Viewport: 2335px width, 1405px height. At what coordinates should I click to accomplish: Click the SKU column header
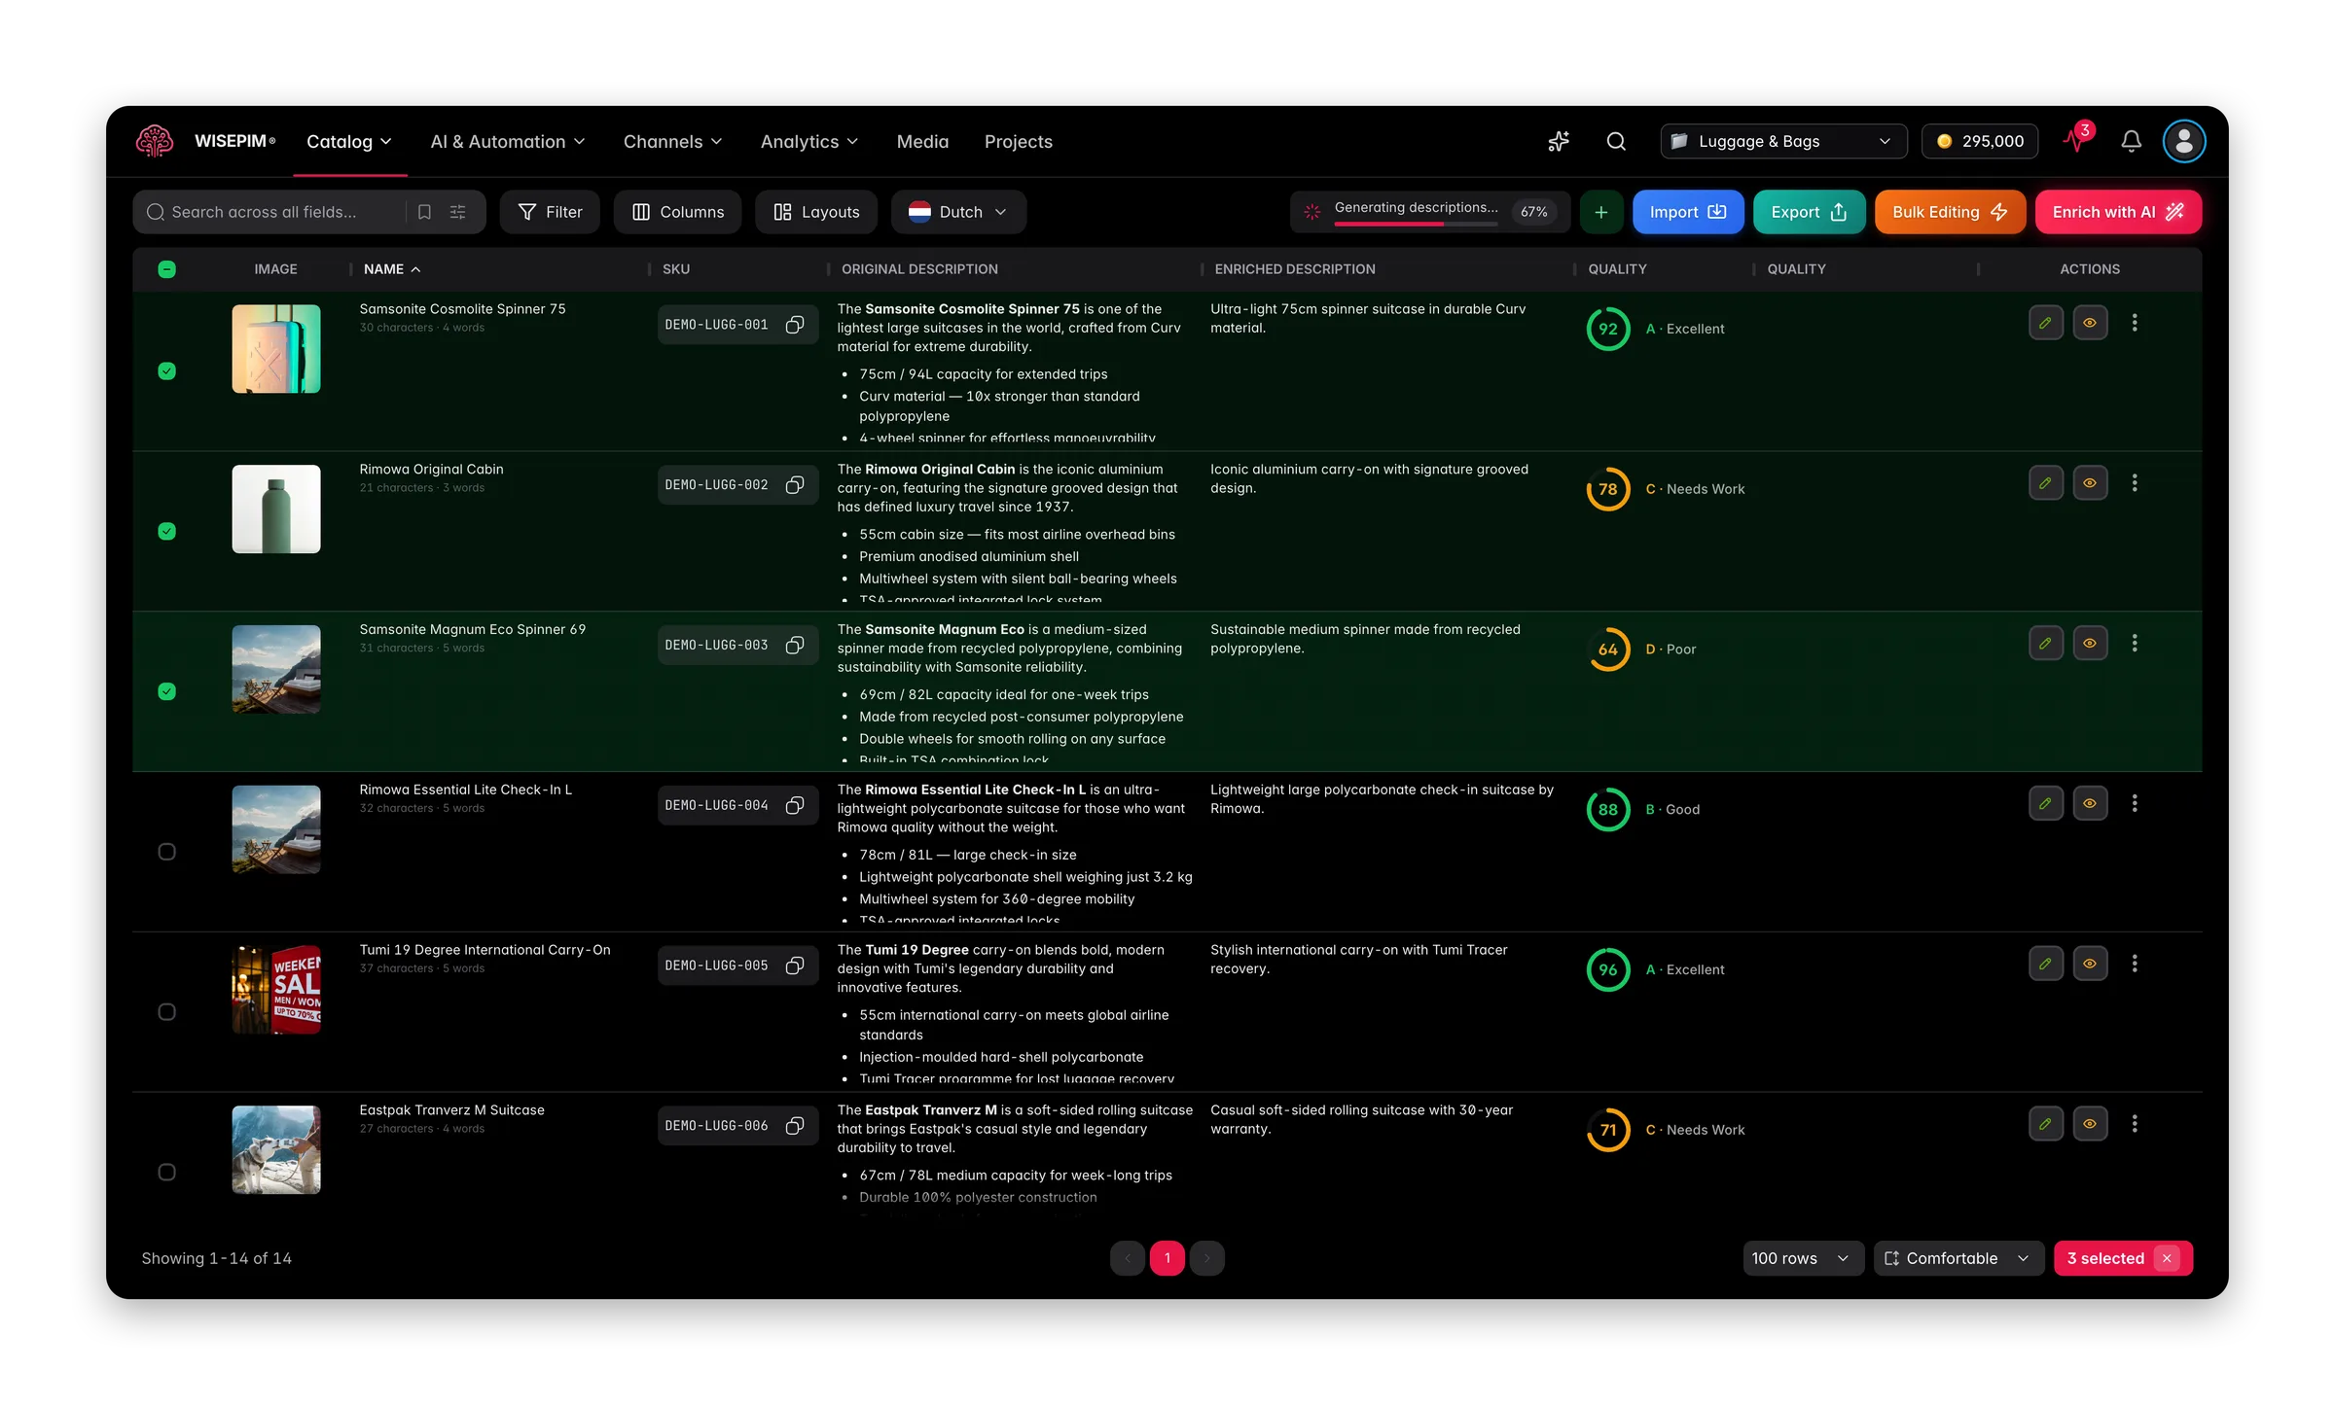(676, 269)
